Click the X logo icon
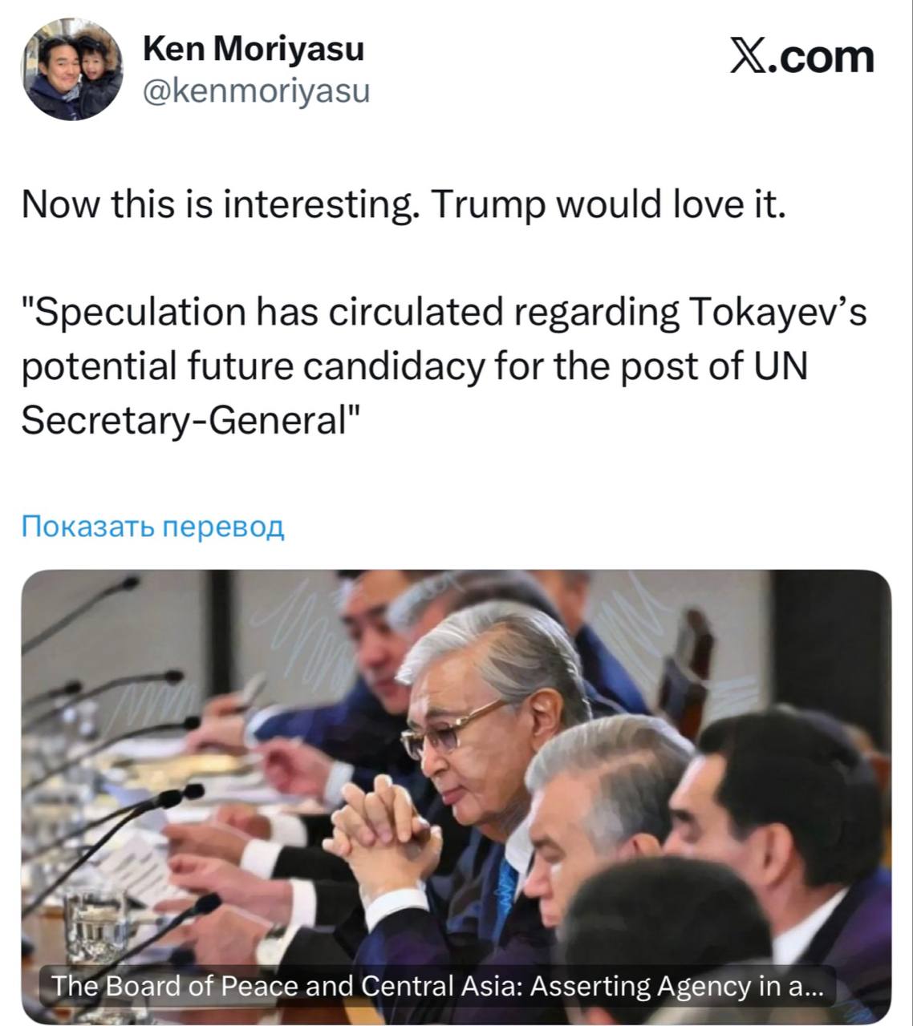913x1026 pixels. pyautogui.click(x=749, y=58)
